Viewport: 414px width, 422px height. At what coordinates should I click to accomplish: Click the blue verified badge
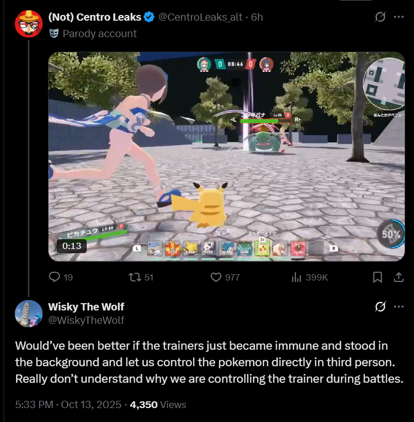pyautogui.click(x=149, y=17)
